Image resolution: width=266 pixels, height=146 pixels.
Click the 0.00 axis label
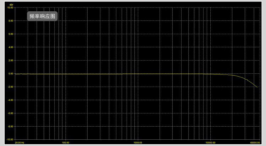pos(11,74)
